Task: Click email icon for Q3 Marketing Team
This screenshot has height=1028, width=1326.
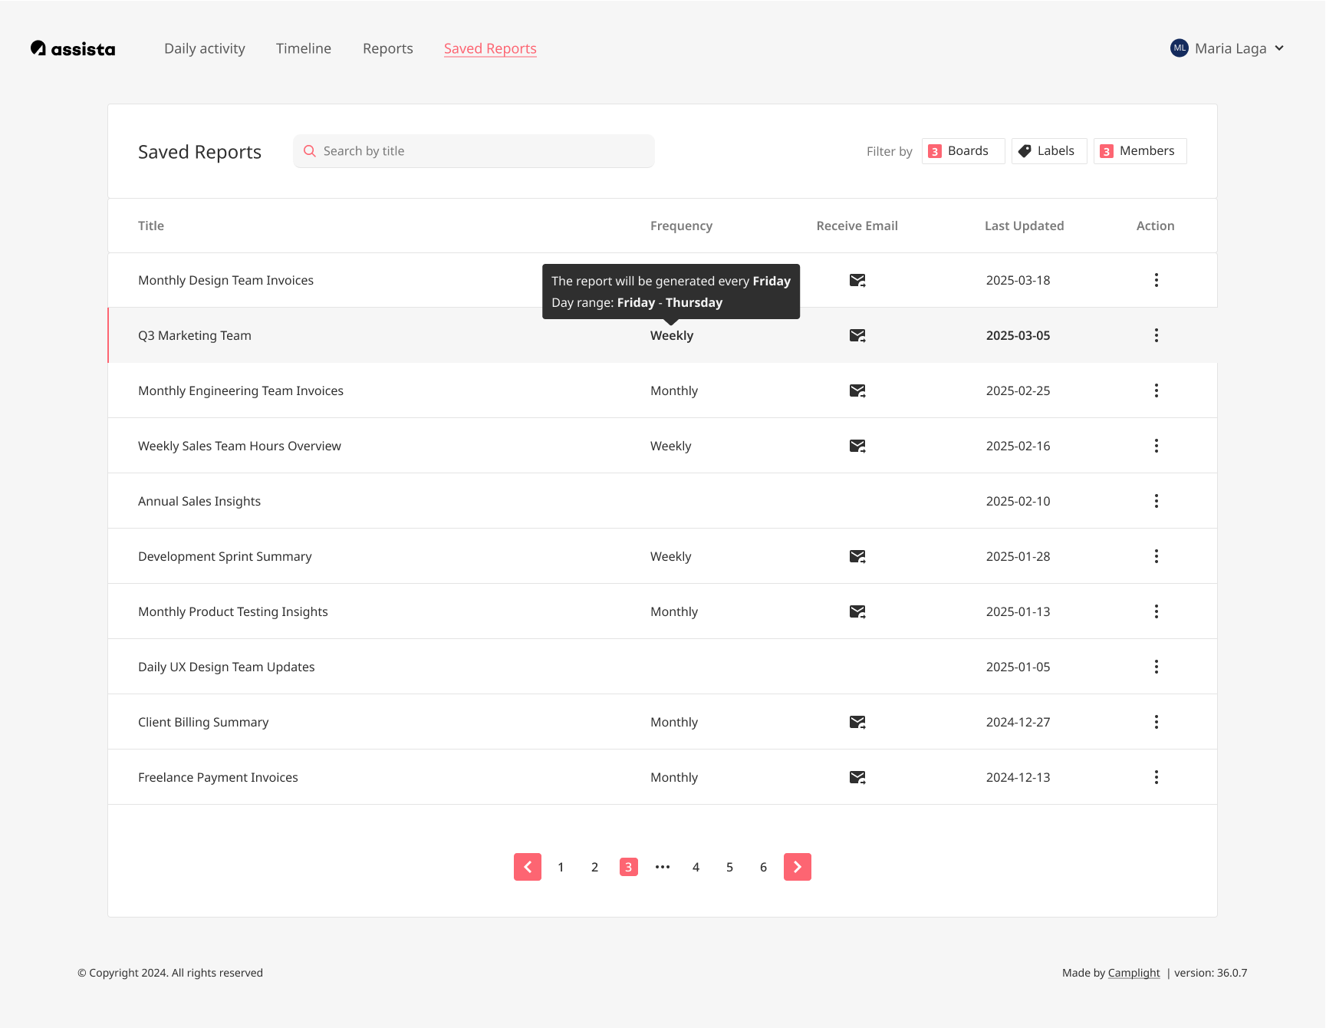Action: click(857, 335)
